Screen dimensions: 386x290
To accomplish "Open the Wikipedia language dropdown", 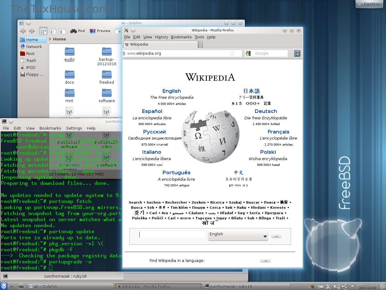I will pyautogui.click(x=238, y=236).
